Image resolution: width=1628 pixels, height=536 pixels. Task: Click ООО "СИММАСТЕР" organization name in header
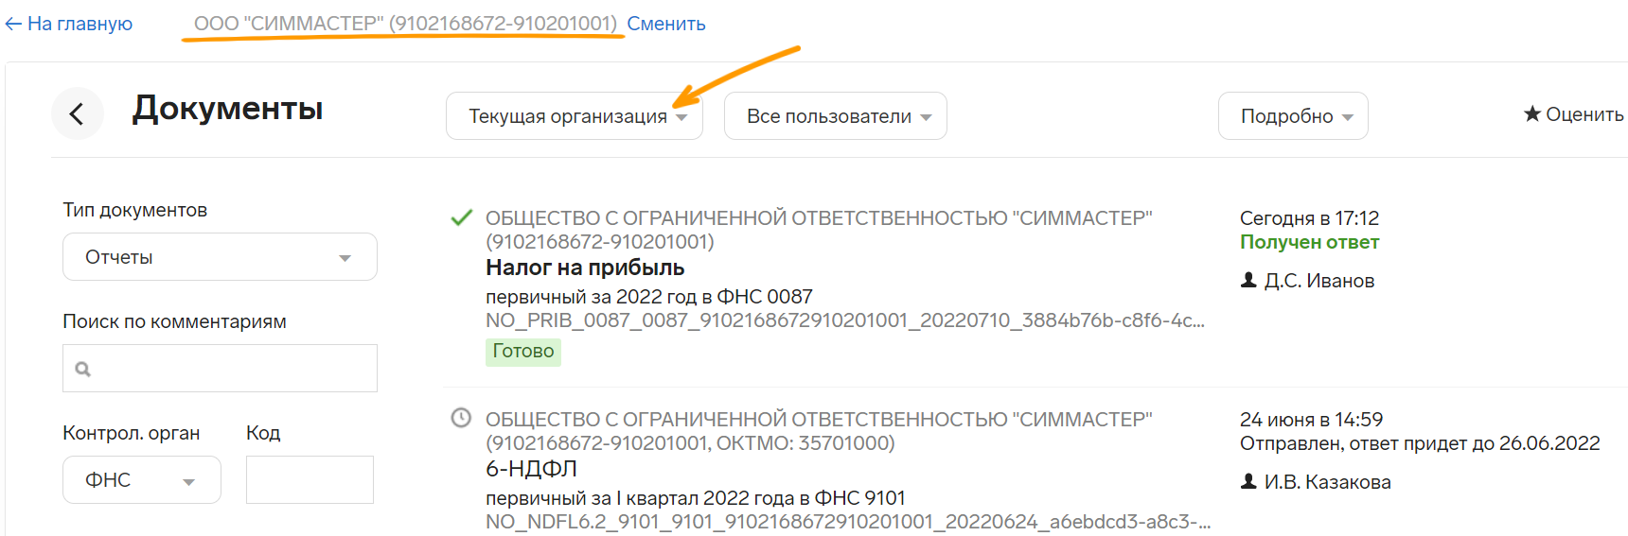click(x=405, y=24)
